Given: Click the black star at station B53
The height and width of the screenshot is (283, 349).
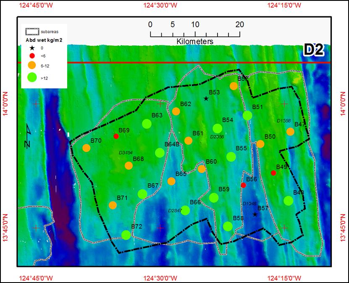Looking at the screenshot, I should tap(206, 99).
